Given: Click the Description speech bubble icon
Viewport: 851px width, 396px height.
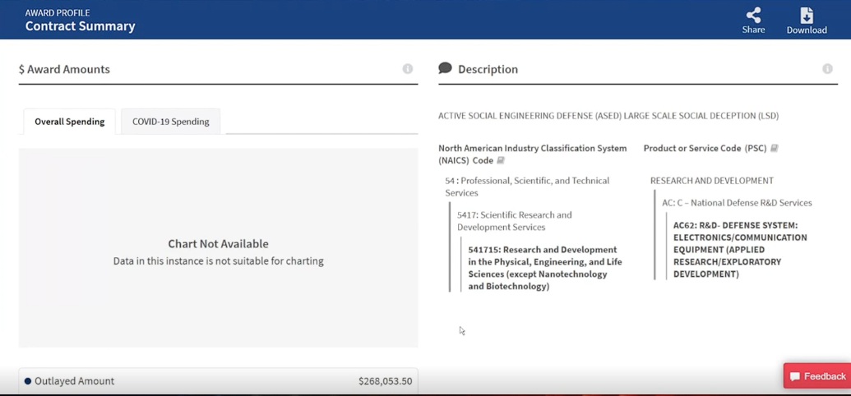Looking at the screenshot, I should [x=445, y=68].
